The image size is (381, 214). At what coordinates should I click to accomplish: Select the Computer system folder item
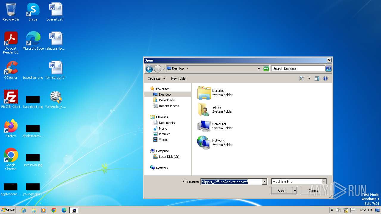(215, 126)
